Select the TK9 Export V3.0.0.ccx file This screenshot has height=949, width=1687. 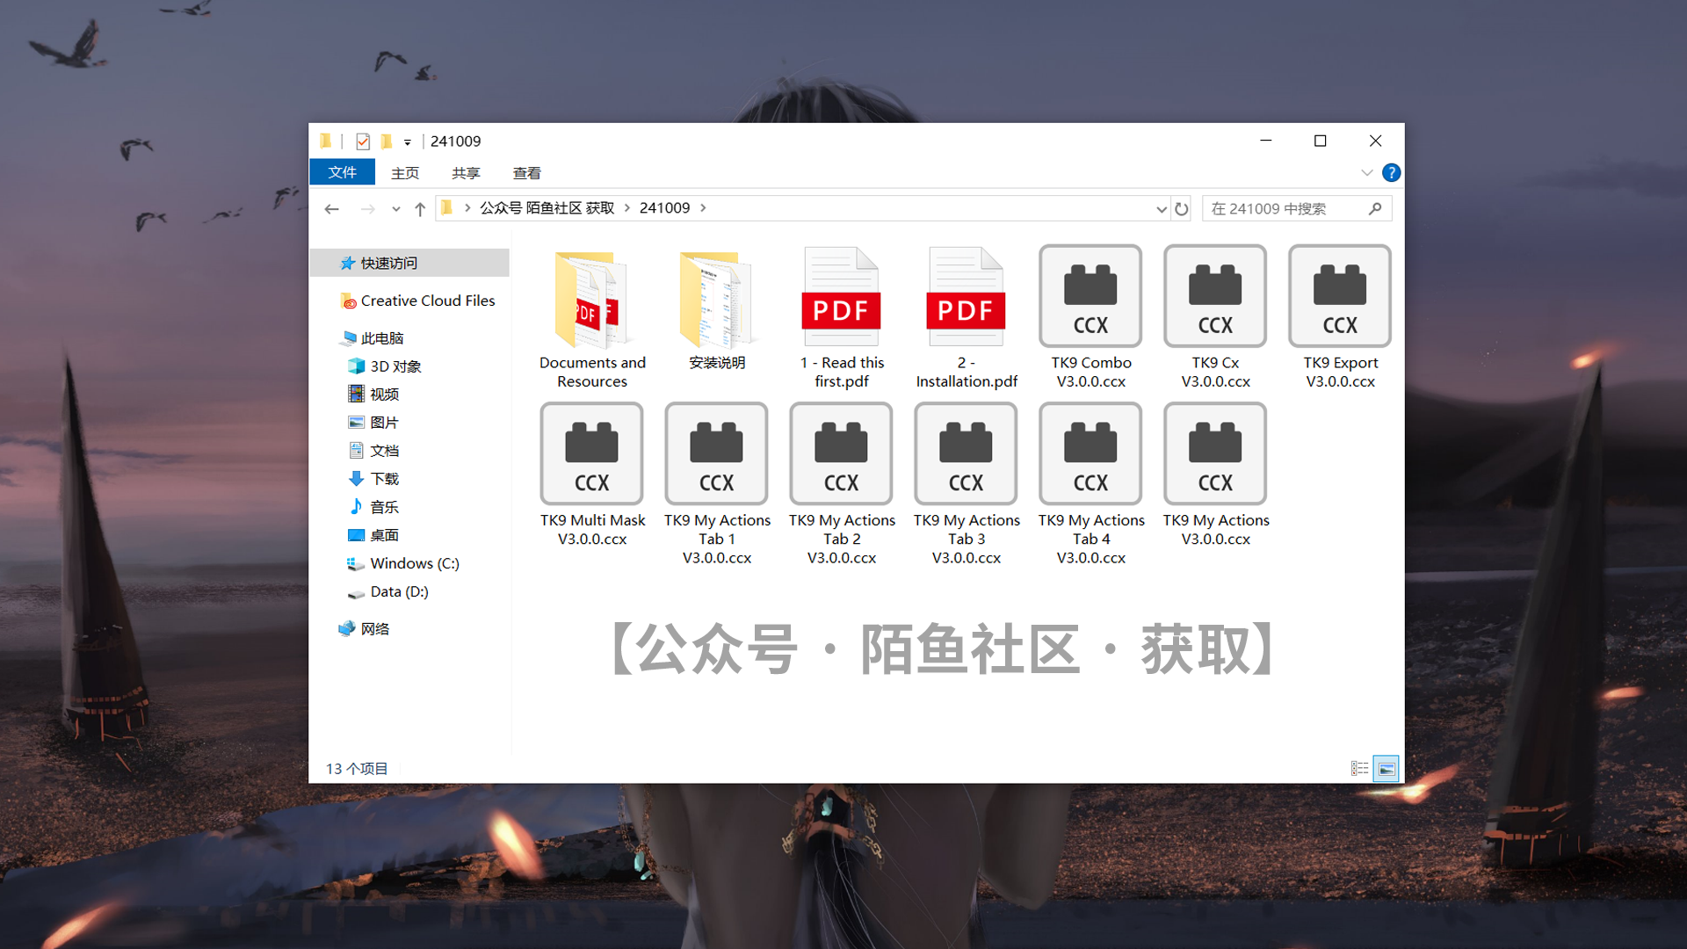pos(1339,295)
